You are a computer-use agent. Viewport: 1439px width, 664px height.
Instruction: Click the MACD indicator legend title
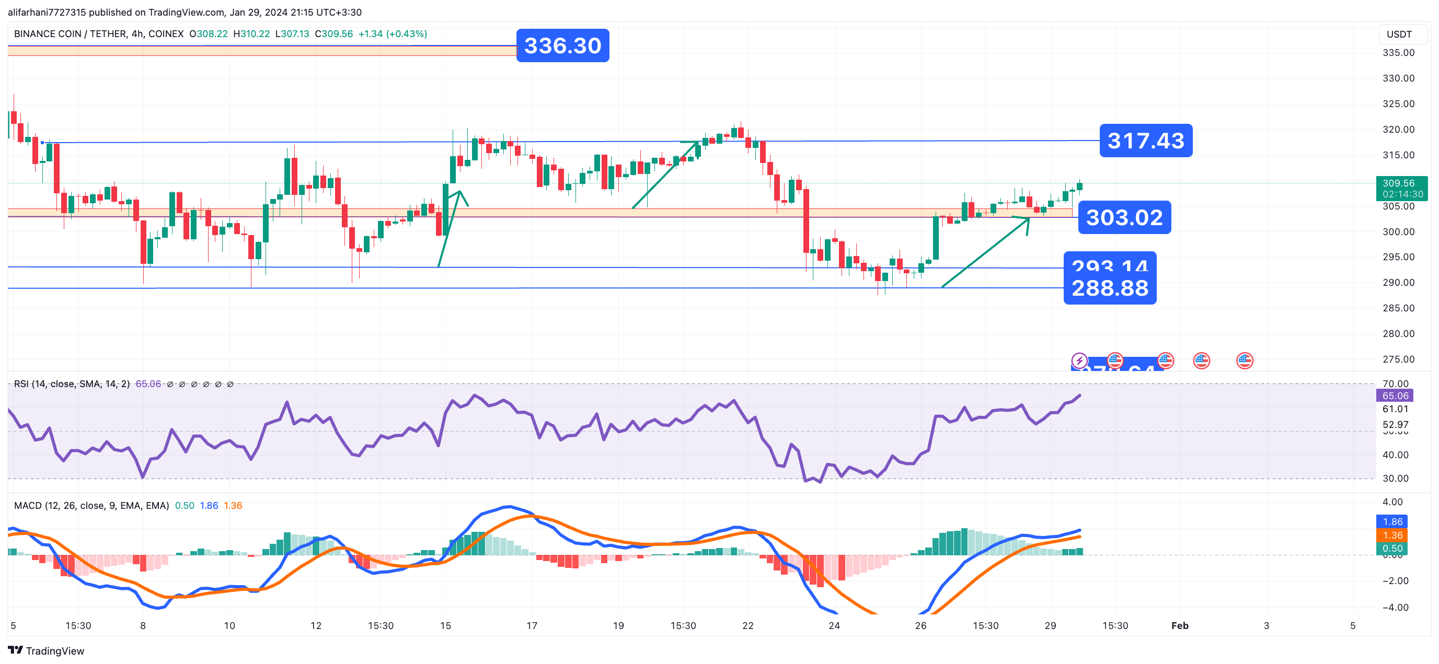91,505
